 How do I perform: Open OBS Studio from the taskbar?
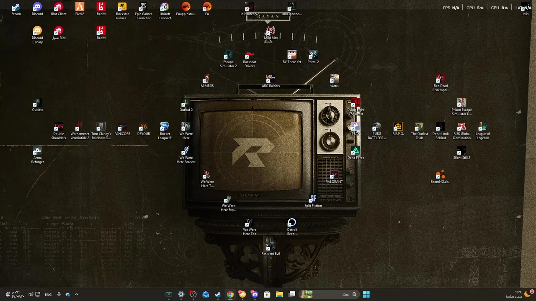coord(193,294)
